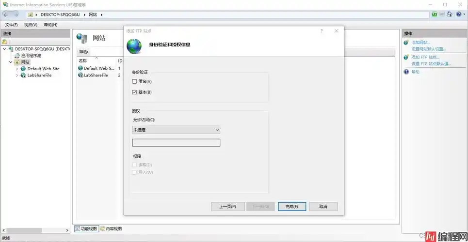Click the IIS Manager icon in title bar
The width and height of the screenshot is (468, 242).
pos(5,4)
